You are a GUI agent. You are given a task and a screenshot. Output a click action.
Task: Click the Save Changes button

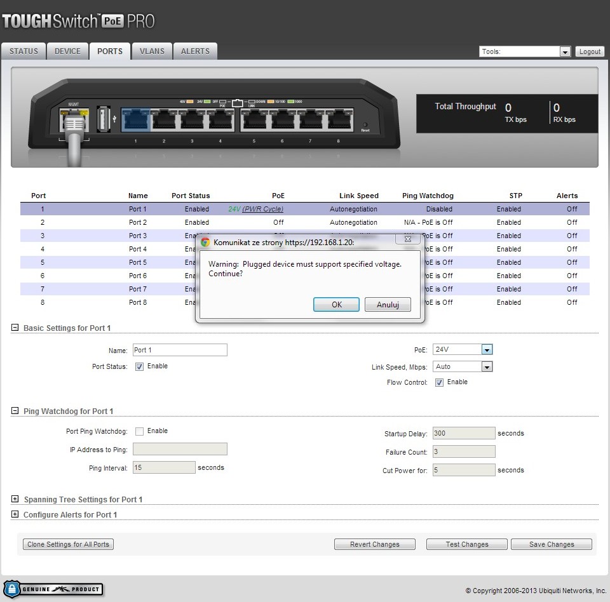pyautogui.click(x=552, y=544)
